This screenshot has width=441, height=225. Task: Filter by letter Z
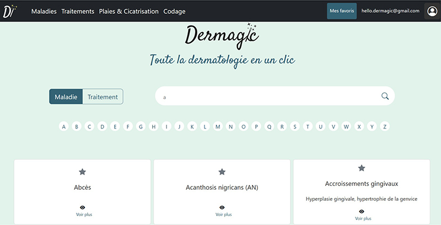tap(385, 127)
